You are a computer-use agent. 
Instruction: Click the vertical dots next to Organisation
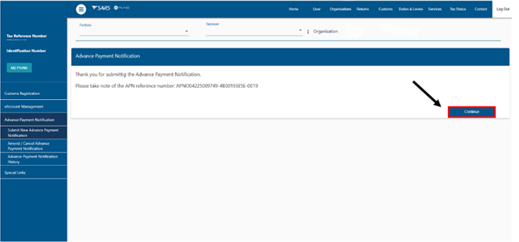tap(308, 32)
